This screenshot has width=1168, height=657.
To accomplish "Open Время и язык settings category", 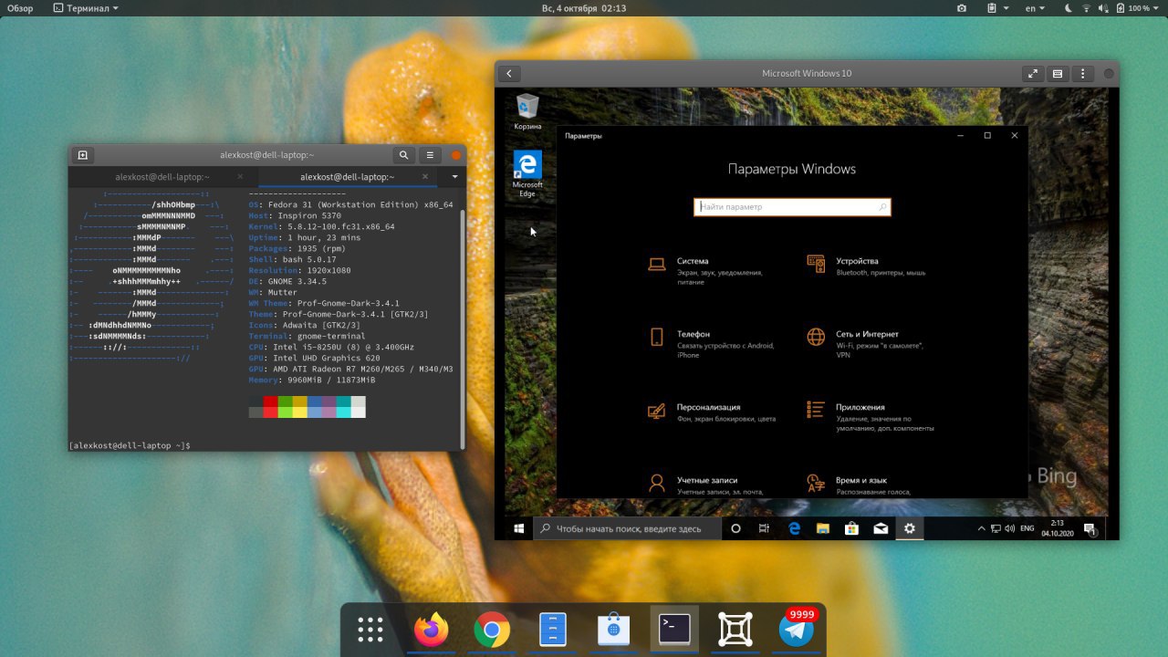I will 862,485.
